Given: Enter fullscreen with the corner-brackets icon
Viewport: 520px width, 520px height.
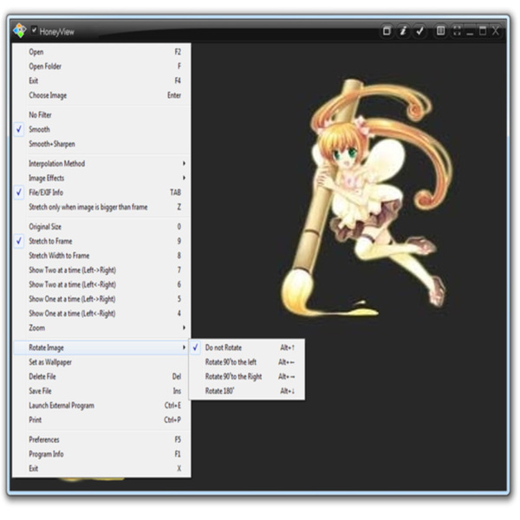Looking at the screenshot, I should (x=457, y=31).
